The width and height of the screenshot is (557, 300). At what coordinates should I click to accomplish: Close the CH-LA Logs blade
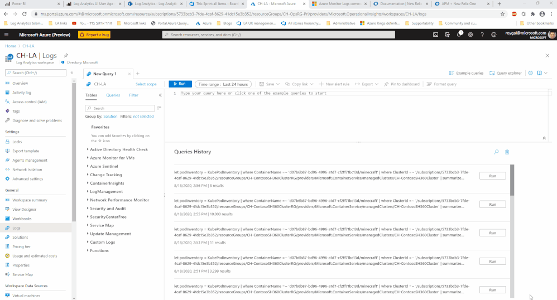click(547, 55)
